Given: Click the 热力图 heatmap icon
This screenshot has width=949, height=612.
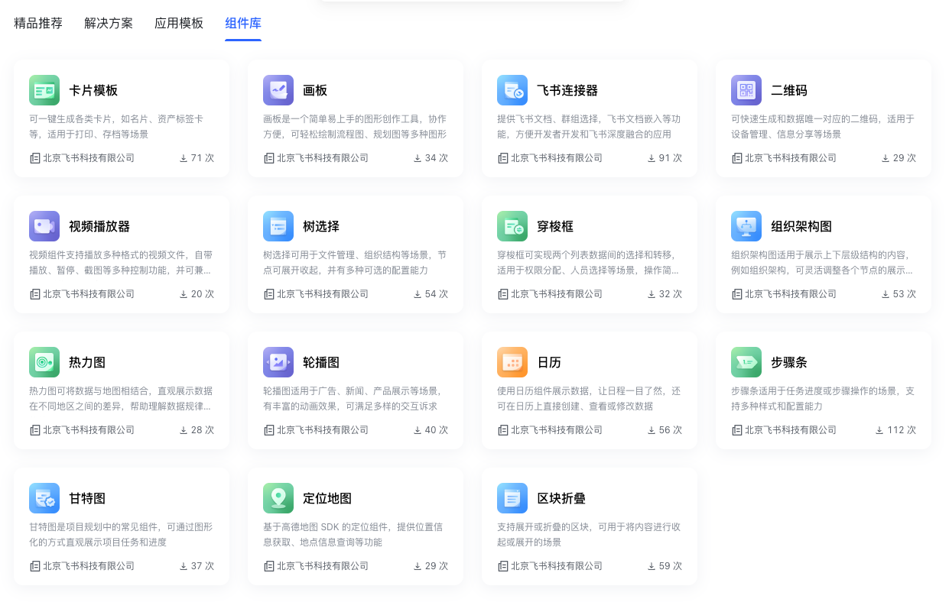Looking at the screenshot, I should click(44, 362).
